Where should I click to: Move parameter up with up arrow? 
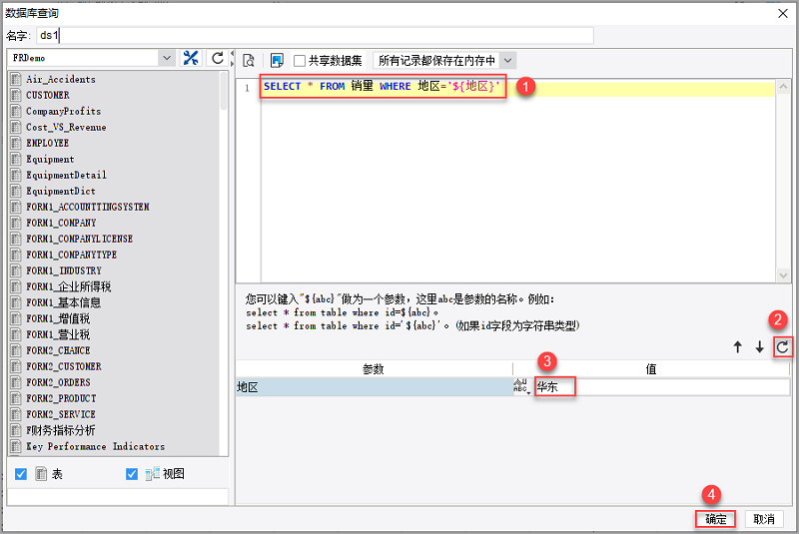tap(737, 347)
